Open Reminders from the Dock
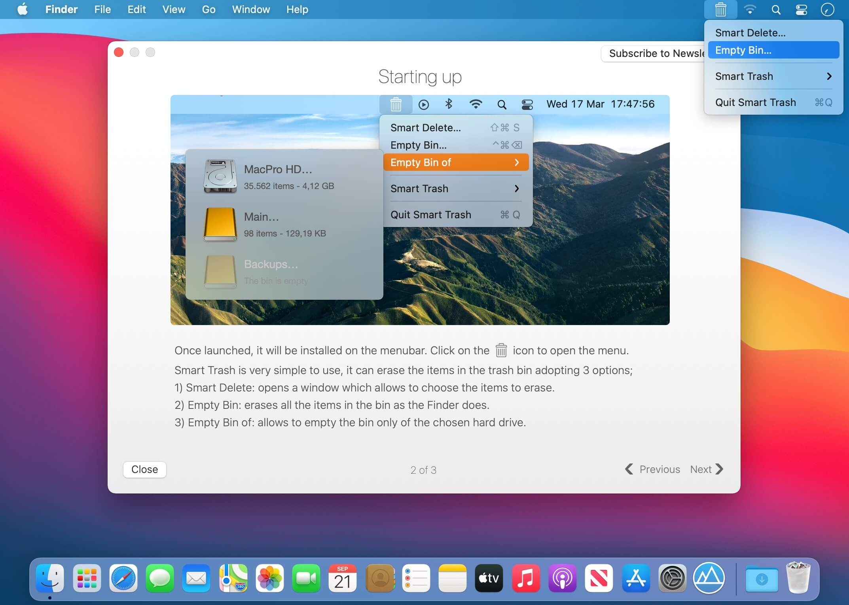The width and height of the screenshot is (849, 605). point(416,578)
